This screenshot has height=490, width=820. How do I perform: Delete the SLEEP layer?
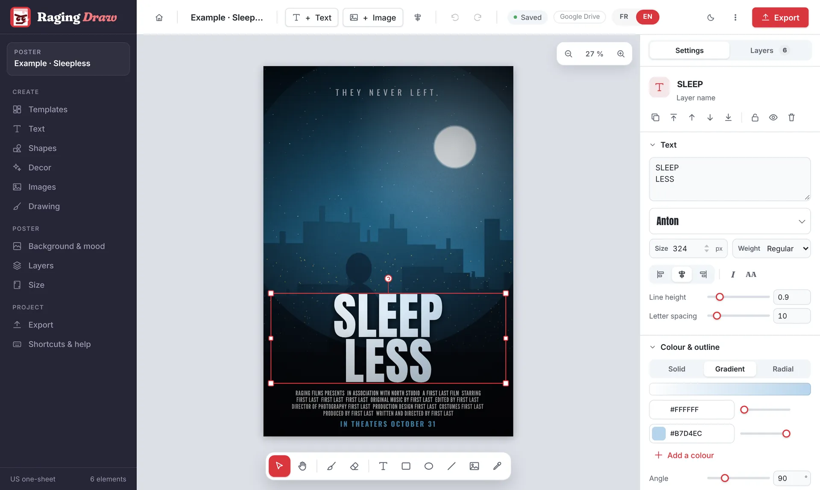tap(791, 117)
